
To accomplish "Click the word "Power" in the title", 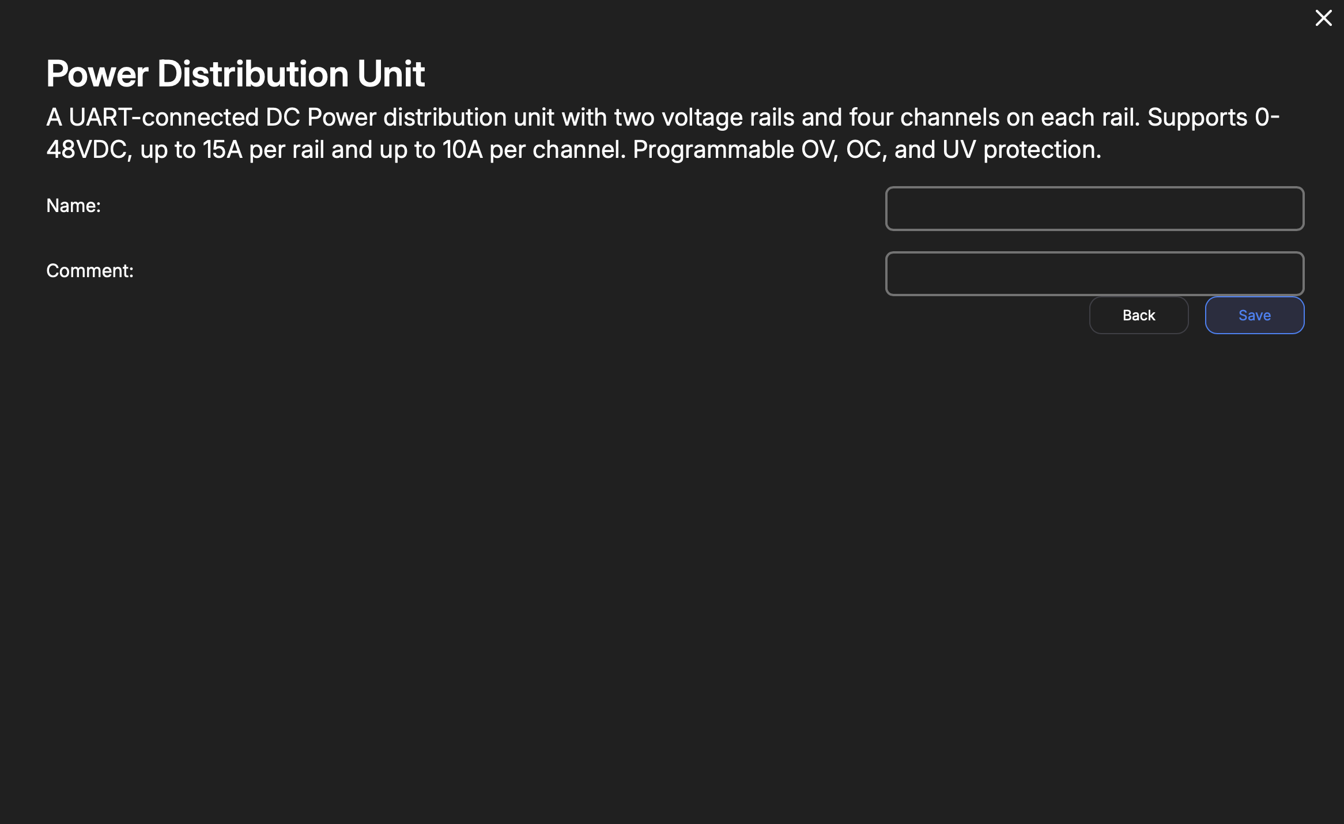I will coord(97,74).
